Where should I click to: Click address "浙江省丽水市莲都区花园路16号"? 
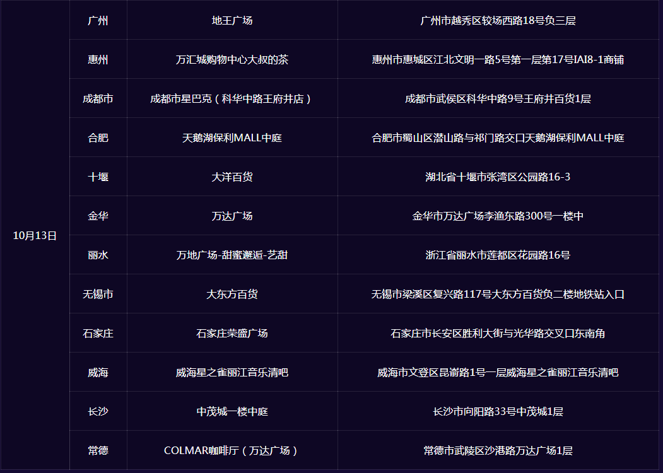(498, 255)
